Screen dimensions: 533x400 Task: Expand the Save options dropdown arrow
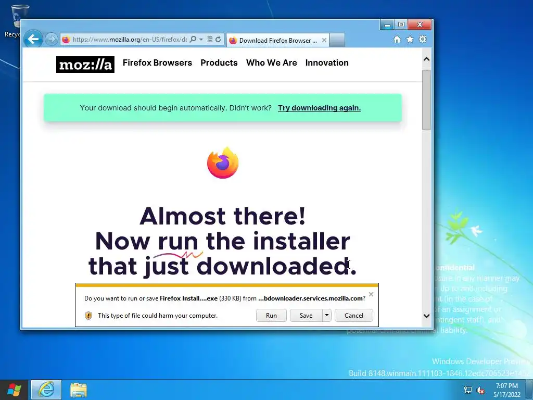pyautogui.click(x=327, y=315)
